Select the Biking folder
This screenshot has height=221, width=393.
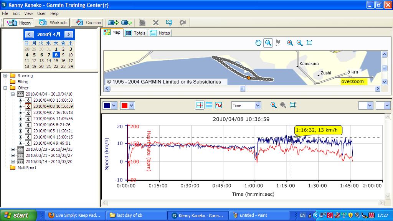(x=23, y=82)
